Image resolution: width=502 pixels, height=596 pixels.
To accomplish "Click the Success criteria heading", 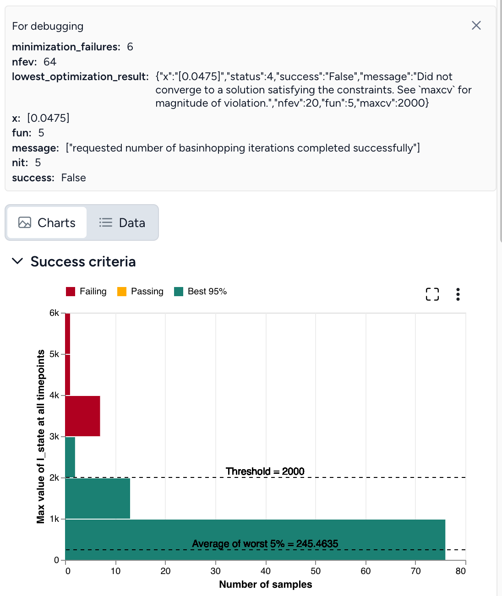I will click(x=83, y=261).
